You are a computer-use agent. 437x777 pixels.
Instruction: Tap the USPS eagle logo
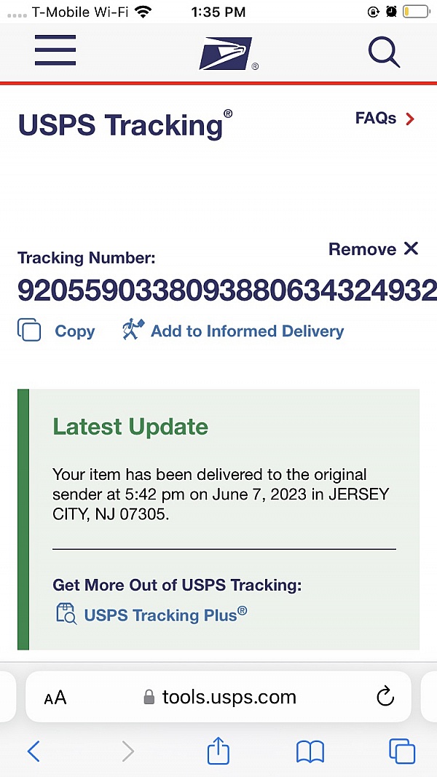(227, 53)
